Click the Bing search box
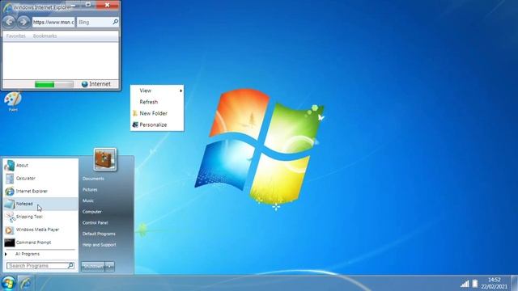This screenshot has height=291, width=518. [x=98, y=22]
